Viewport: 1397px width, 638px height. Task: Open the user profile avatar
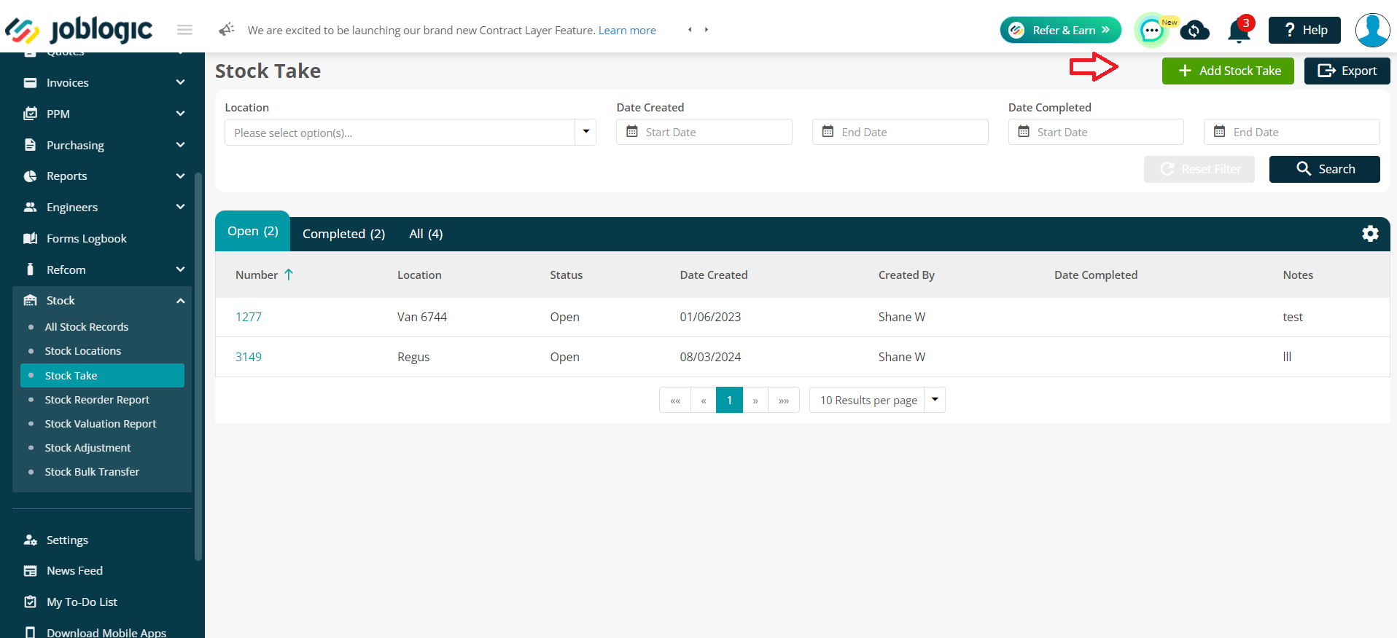pyautogui.click(x=1372, y=31)
